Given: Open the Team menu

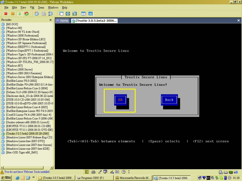Looking at the screenshot, I should click(x=41, y=8).
